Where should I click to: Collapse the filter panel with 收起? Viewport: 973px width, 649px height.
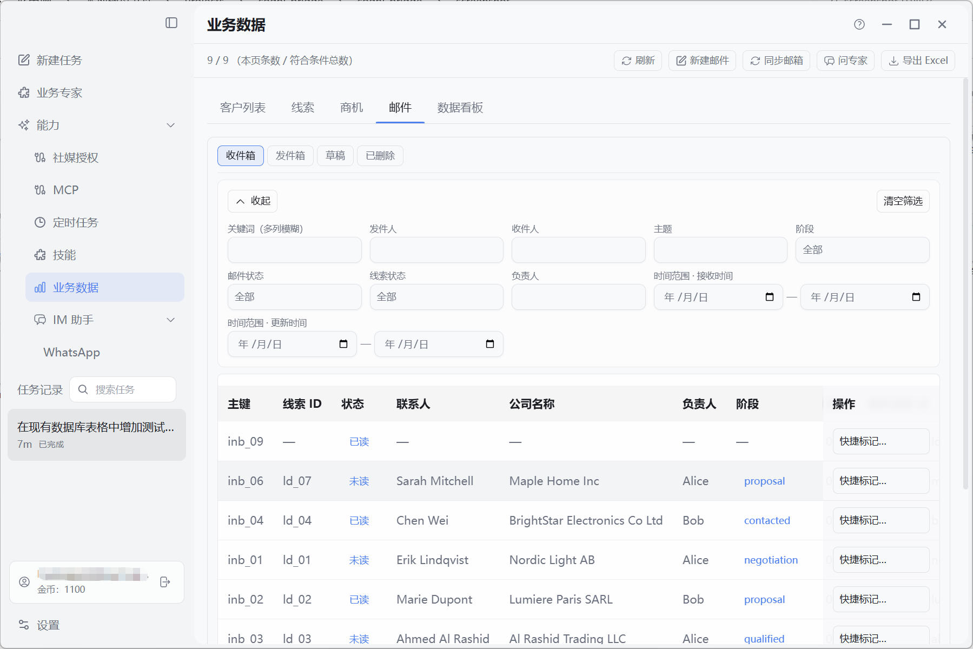(x=253, y=201)
